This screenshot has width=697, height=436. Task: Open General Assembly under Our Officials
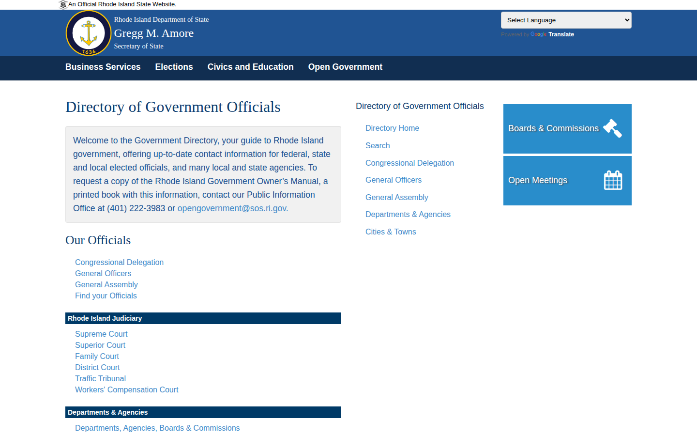106,284
